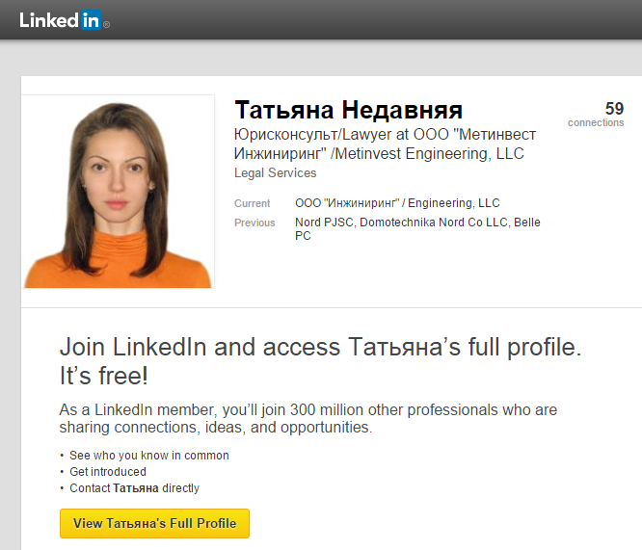642x550 pixels.
Task: Click the blue 'in' logo square
Action: 91,20
